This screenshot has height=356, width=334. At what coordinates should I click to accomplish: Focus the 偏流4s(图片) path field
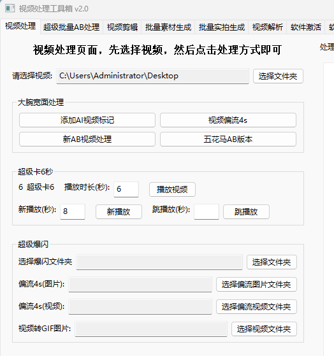[x=140, y=284]
